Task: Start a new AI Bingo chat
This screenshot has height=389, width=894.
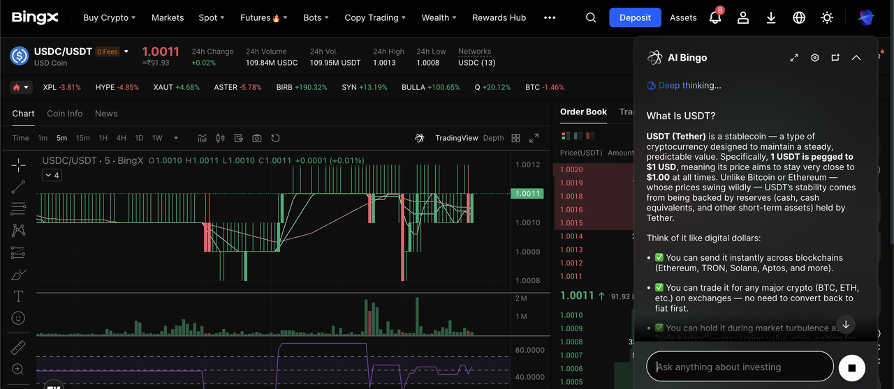Action: pyautogui.click(x=835, y=58)
